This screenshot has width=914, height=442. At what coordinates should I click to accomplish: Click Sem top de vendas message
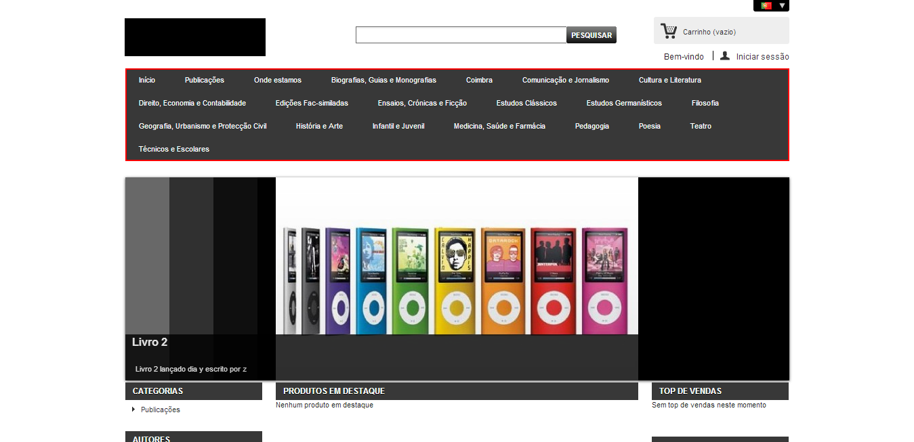(709, 405)
